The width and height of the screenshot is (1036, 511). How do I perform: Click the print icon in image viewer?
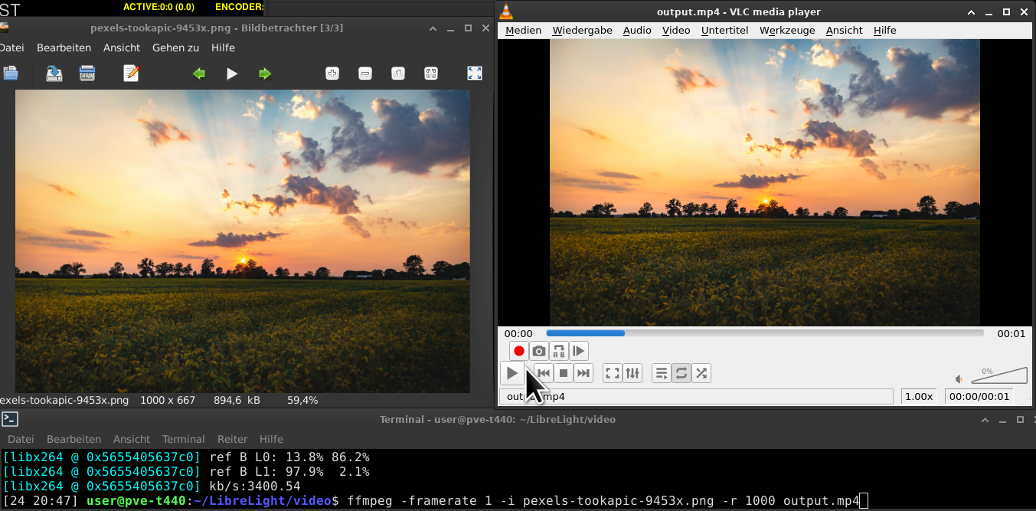tap(87, 74)
